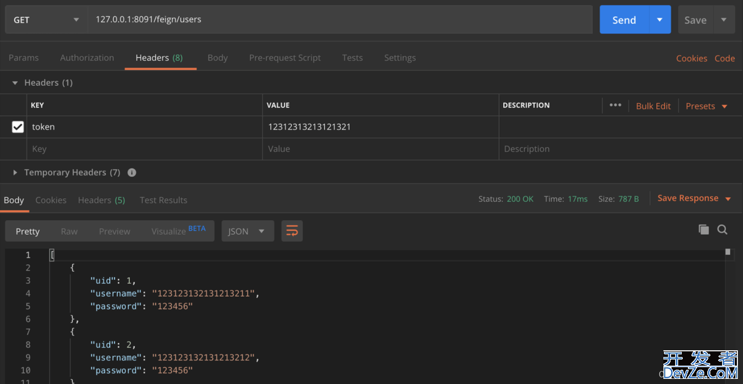
Task: Search the response with magnifier icon
Action: click(x=722, y=230)
